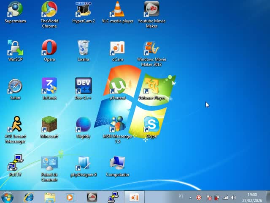Show hidden system tray icons
Image resolution: width=270 pixels, height=203 pixels.
coord(190,198)
